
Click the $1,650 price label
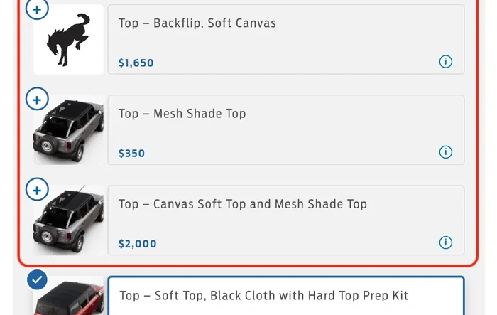click(x=136, y=63)
